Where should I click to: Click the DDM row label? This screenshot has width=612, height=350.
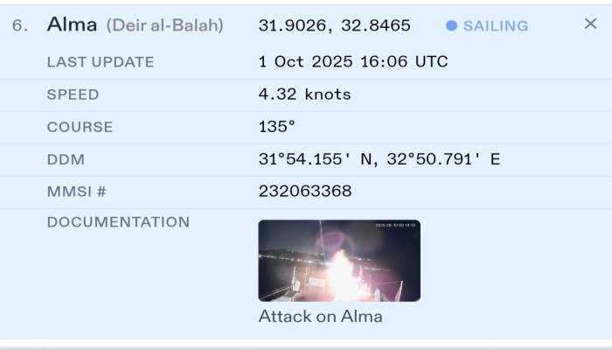coord(66,159)
